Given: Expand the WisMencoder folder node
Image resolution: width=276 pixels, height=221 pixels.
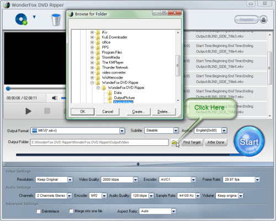Looking at the screenshot, I should click(x=92, y=77).
